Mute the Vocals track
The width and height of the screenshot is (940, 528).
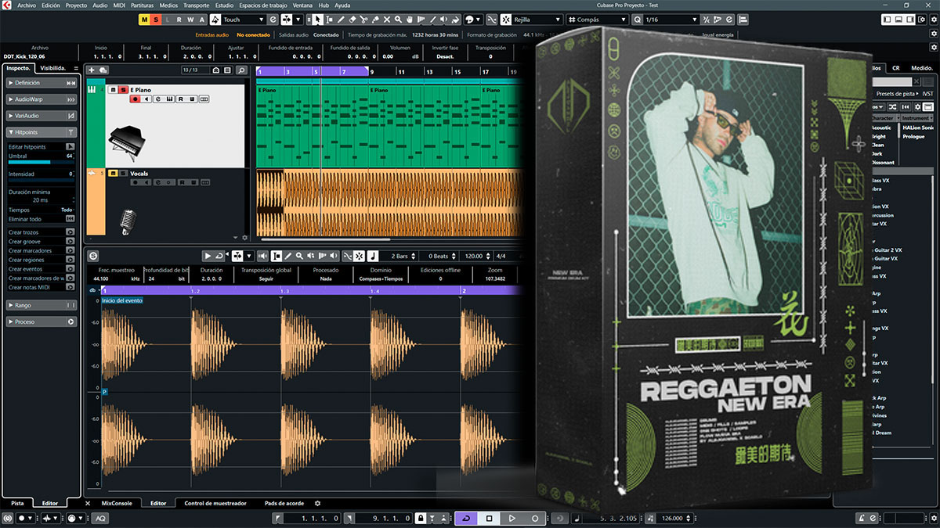click(x=113, y=174)
